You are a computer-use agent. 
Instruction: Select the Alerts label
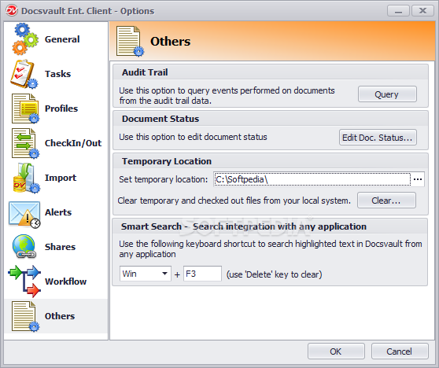point(58,212)
